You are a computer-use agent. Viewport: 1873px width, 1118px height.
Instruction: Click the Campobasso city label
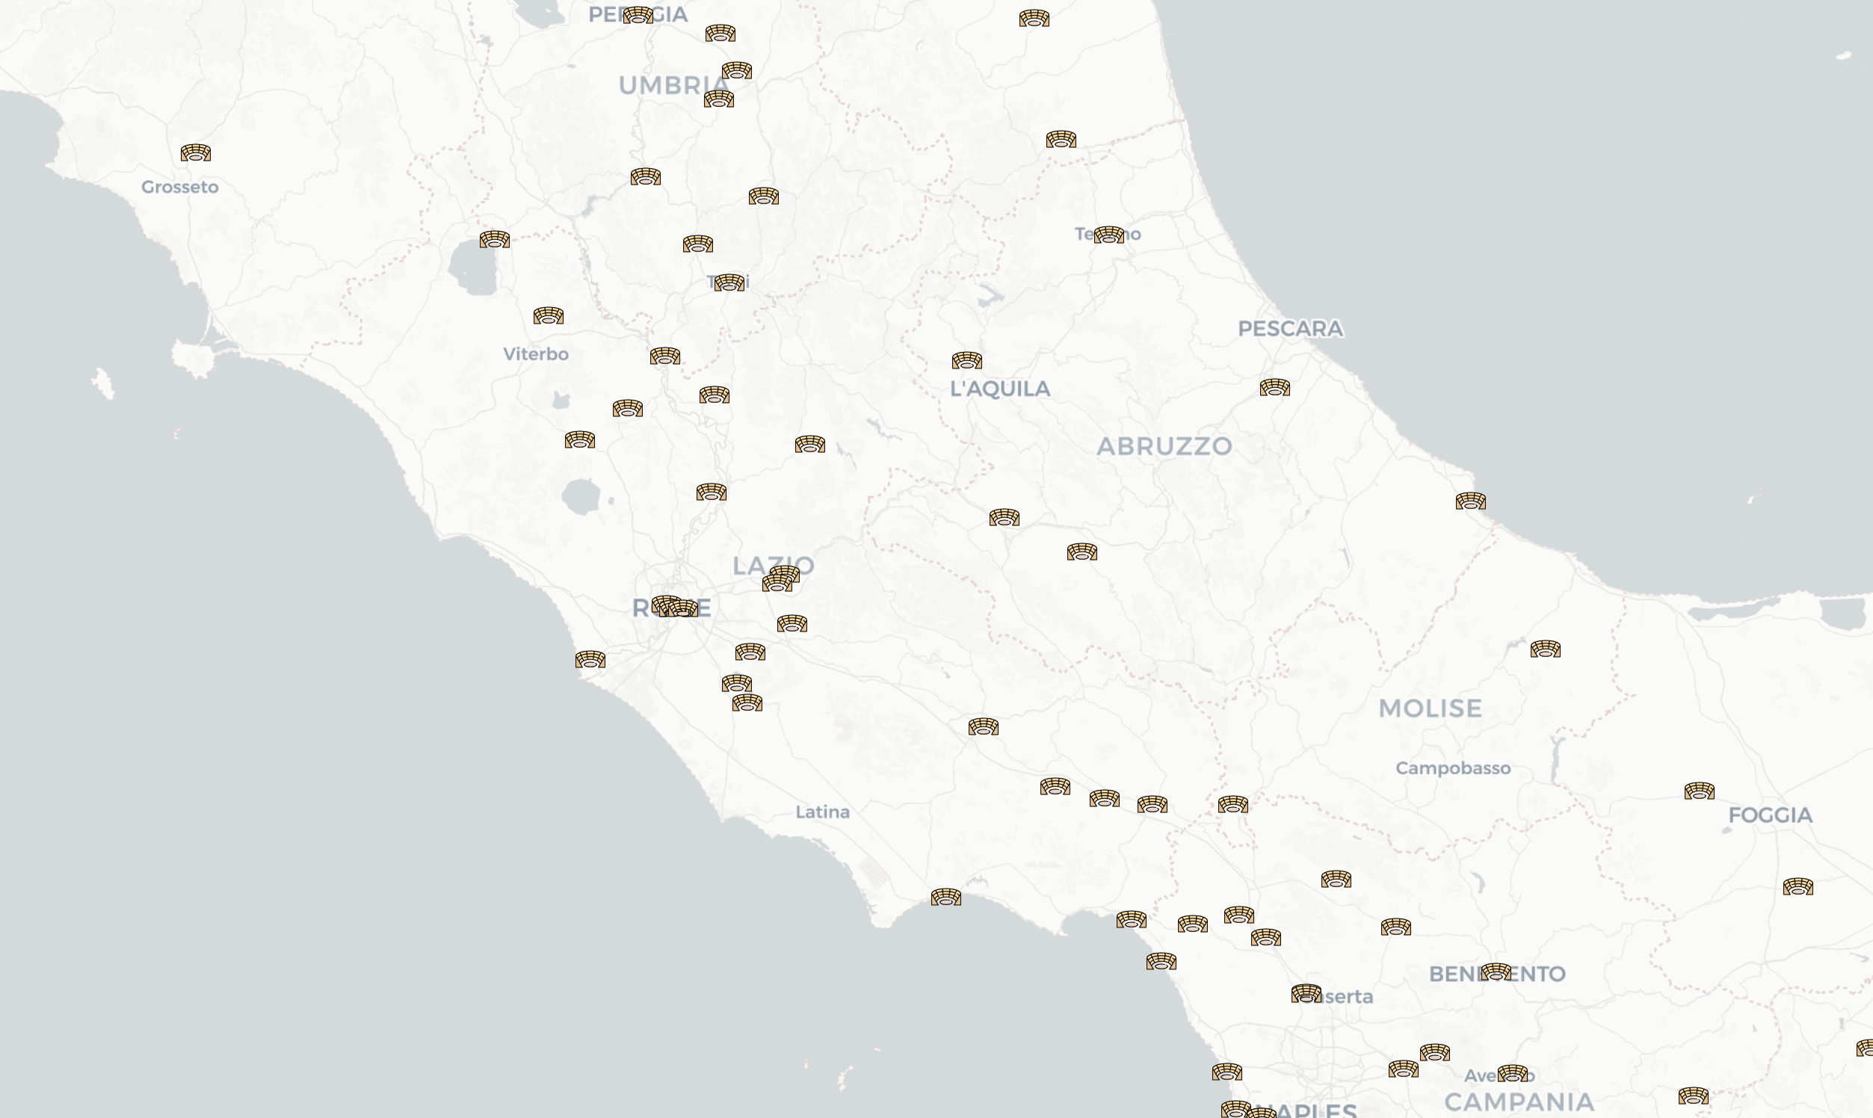(1454, 768)
